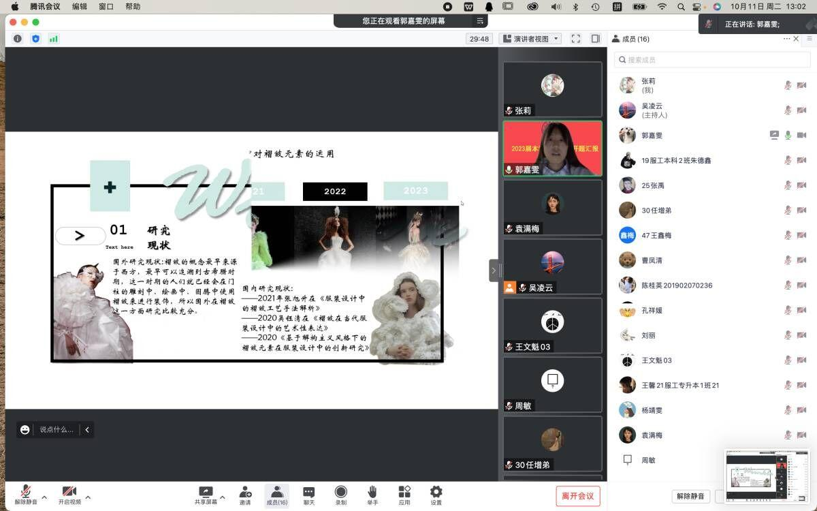This screenshot has height=511, width=817.
Task: Open the 帮助 menu in menu bar
Action: click(133, 7)
